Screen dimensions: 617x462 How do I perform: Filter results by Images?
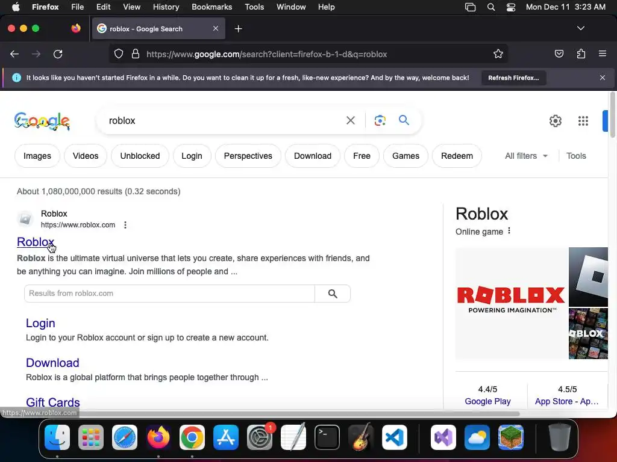(x=37, y=156)
